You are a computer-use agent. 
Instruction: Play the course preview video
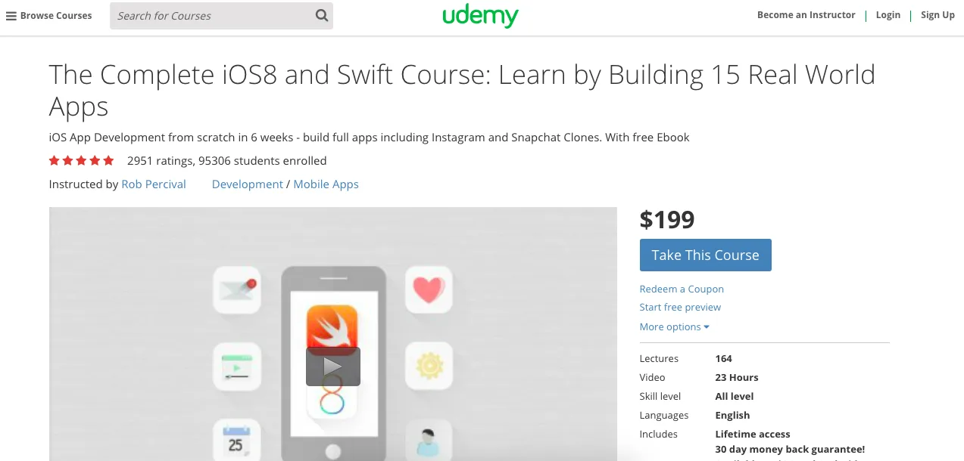click(333, 366)
